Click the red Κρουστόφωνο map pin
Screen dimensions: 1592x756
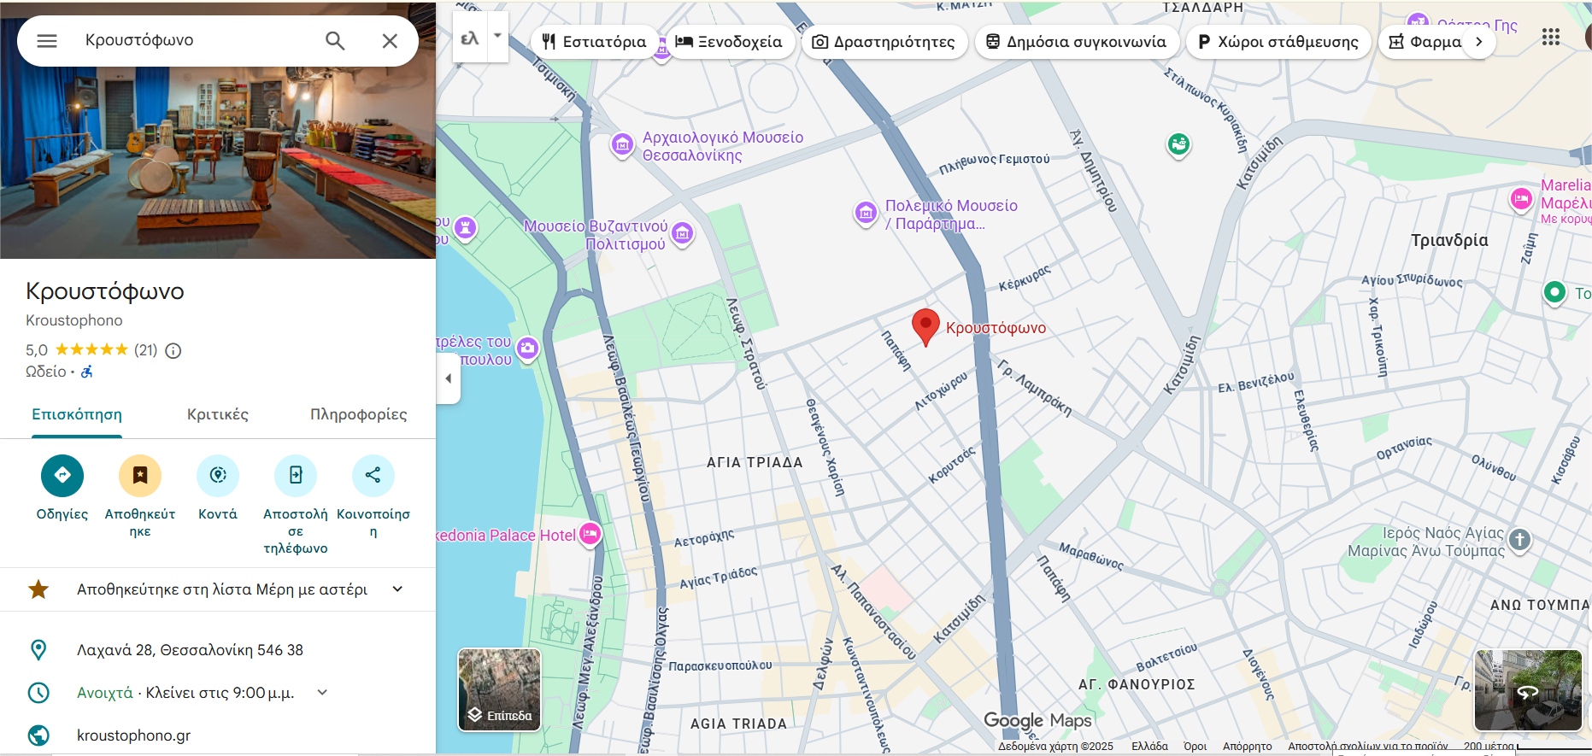pyautogui.click(x=925, y=327)
